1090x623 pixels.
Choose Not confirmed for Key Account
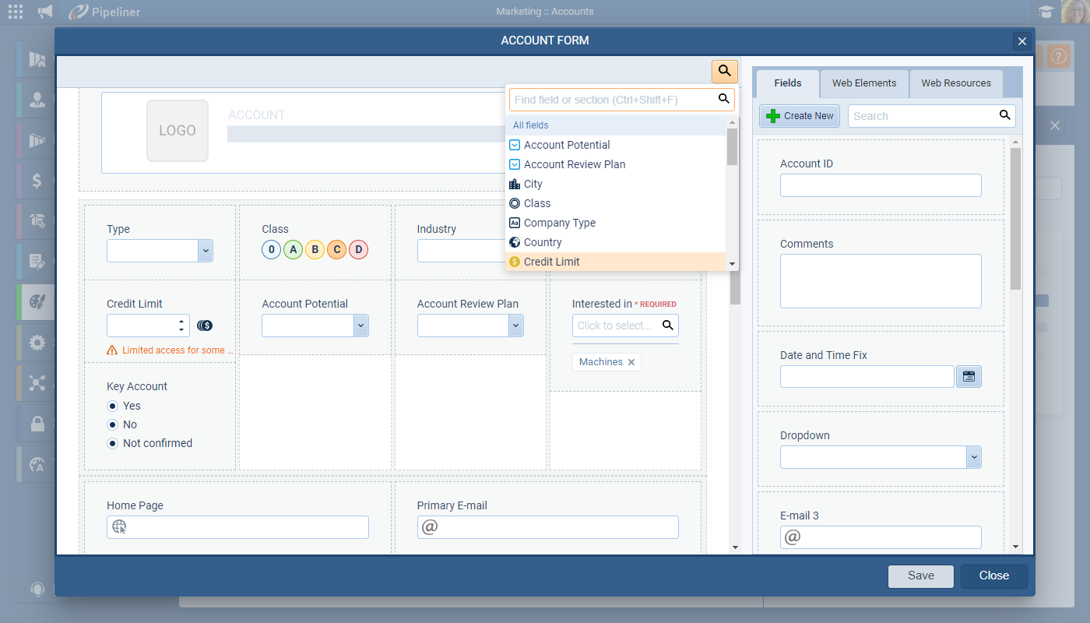(113, 443)
